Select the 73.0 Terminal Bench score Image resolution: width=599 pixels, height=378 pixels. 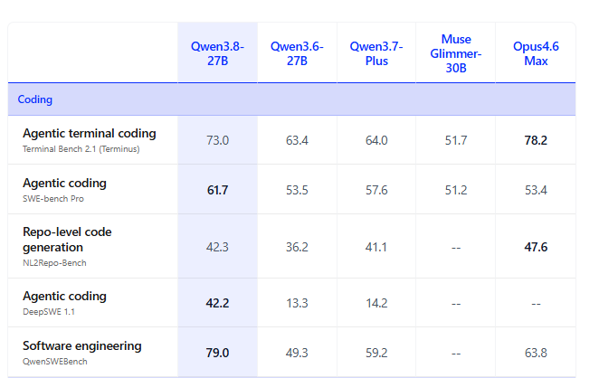tap(217, 140)
